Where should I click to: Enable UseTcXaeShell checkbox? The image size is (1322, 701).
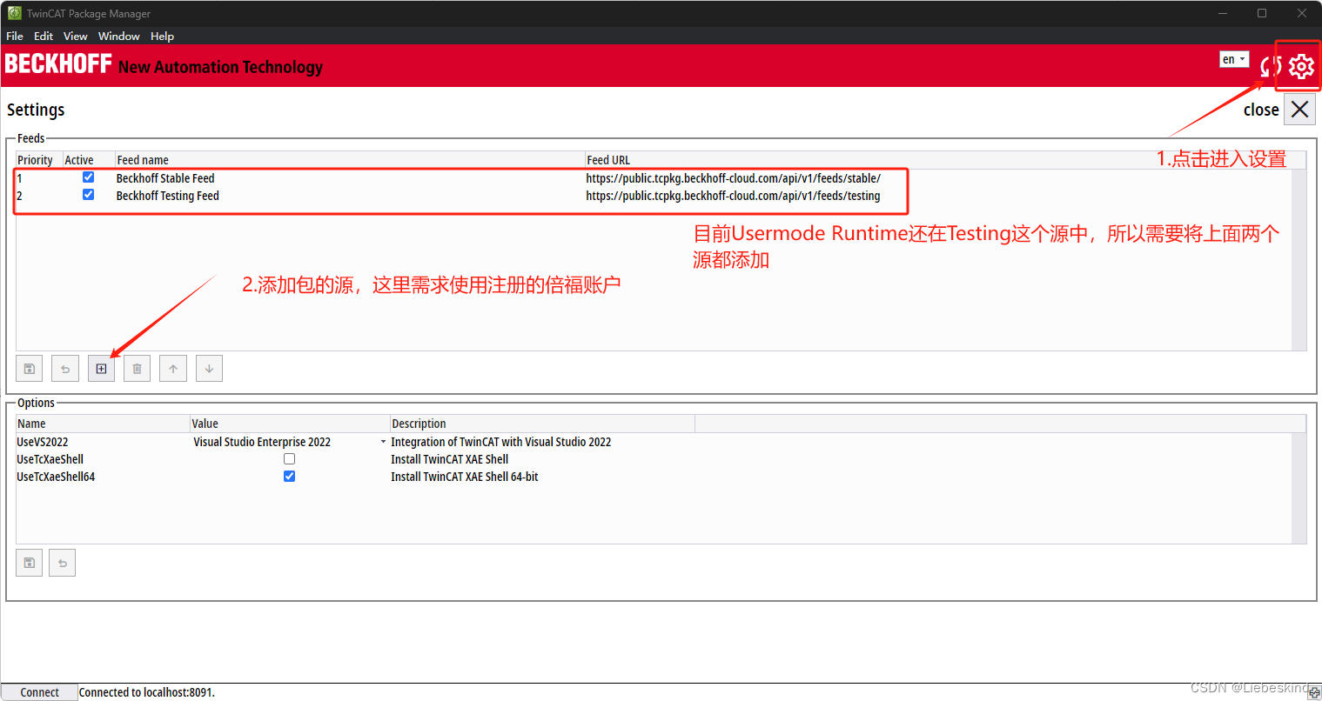(x=289, y=458)
